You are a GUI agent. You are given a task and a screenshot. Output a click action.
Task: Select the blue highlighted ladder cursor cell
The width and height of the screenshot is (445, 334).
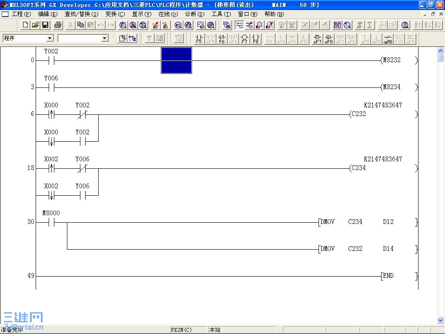coord(176,60)
